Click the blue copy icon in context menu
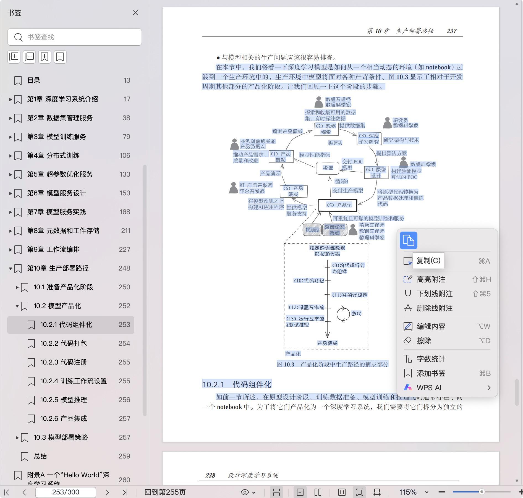Viewport: 523px width, 498px height. click(408, 240)
